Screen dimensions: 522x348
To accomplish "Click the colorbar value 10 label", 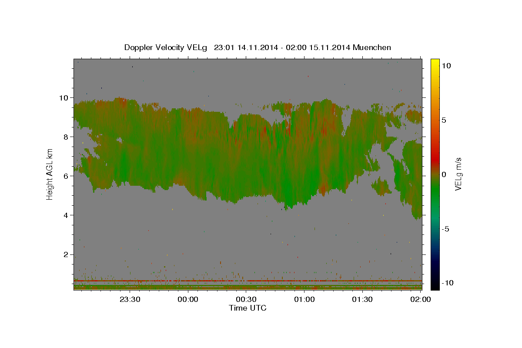I will pyautogui.click(x=446, y=65).
